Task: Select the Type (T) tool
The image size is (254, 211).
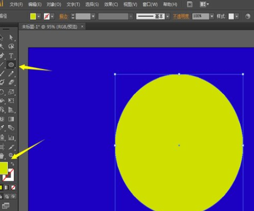Action: pos(11,56)
